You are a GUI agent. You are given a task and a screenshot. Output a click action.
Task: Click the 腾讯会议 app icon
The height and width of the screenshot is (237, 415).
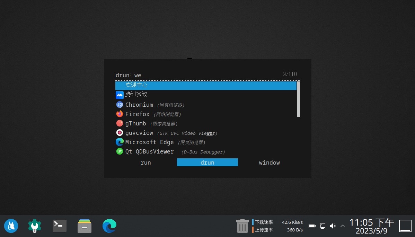[120, 95]
